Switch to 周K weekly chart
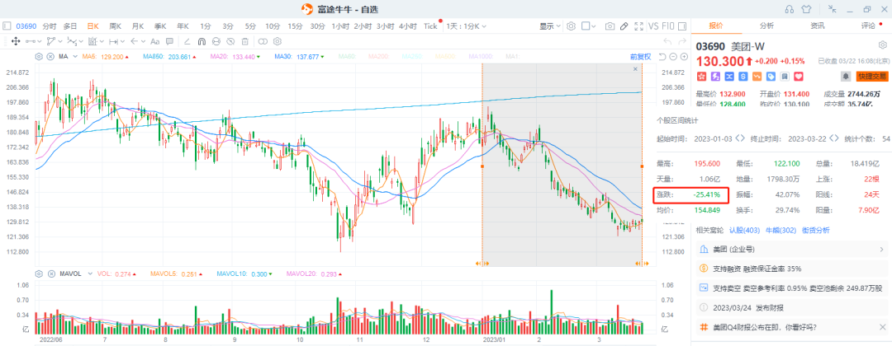This screenshot has width=892, height=346. tap(116, 26)
